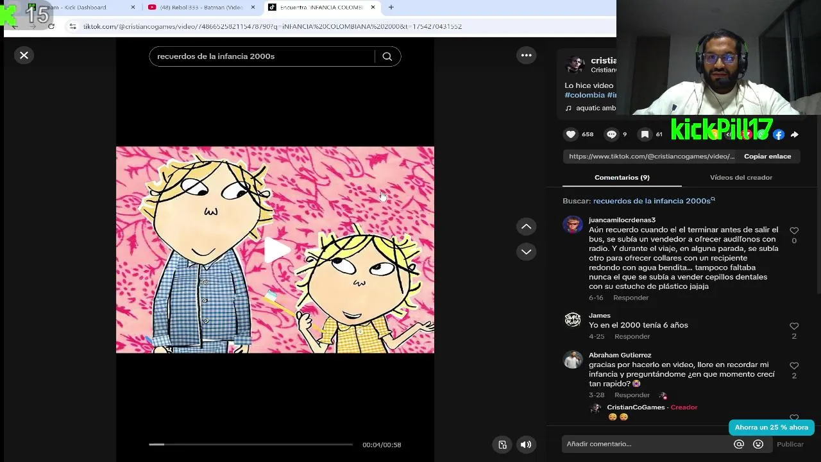This screenshot has height=462, width=821.
Task: Go to the previous video arrow
Action: 526,227
